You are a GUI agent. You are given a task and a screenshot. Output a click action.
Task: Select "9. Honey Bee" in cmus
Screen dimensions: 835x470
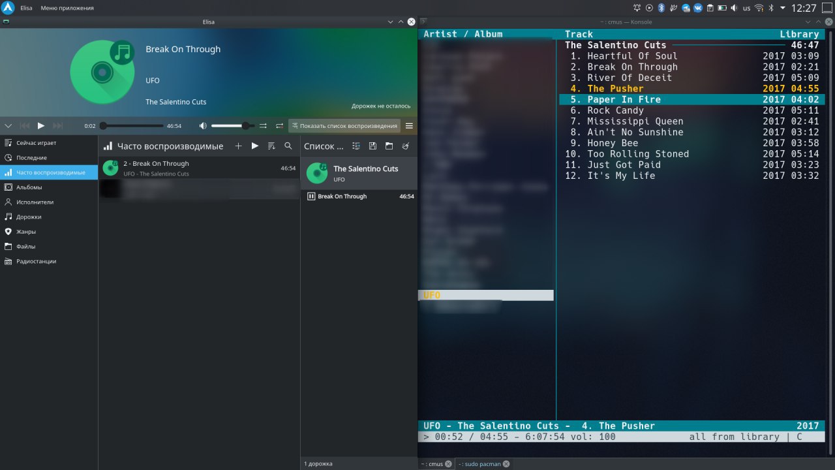(x=692, y=143)
